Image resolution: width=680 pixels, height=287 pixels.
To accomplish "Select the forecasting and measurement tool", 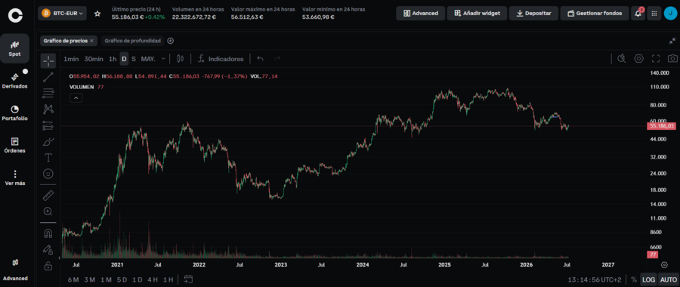I will click(48, 125).
